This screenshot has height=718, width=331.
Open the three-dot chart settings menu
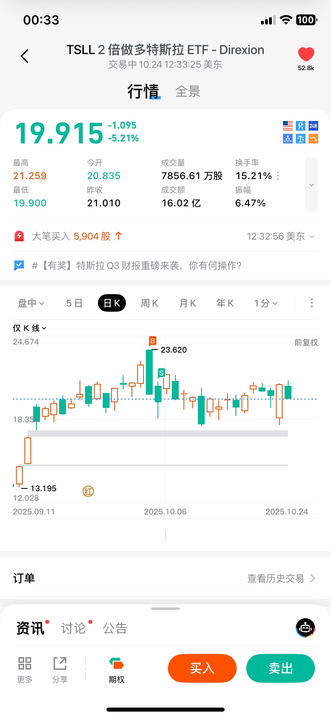click(x=311, y=303)
